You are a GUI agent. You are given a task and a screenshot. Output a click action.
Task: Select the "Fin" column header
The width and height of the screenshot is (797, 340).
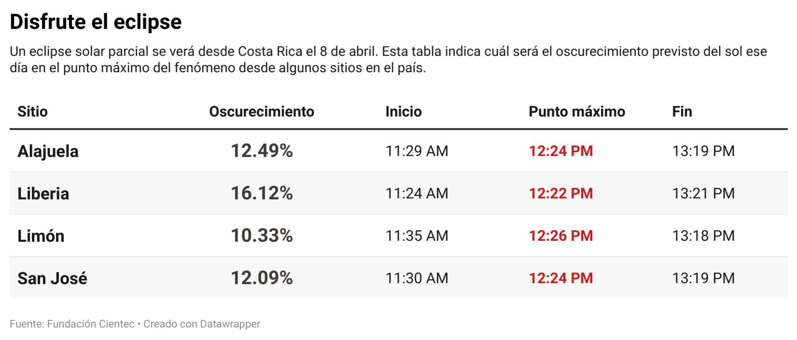click(x=682, y=112)
